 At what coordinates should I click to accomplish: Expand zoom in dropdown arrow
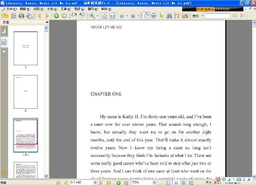click(138, 16)
